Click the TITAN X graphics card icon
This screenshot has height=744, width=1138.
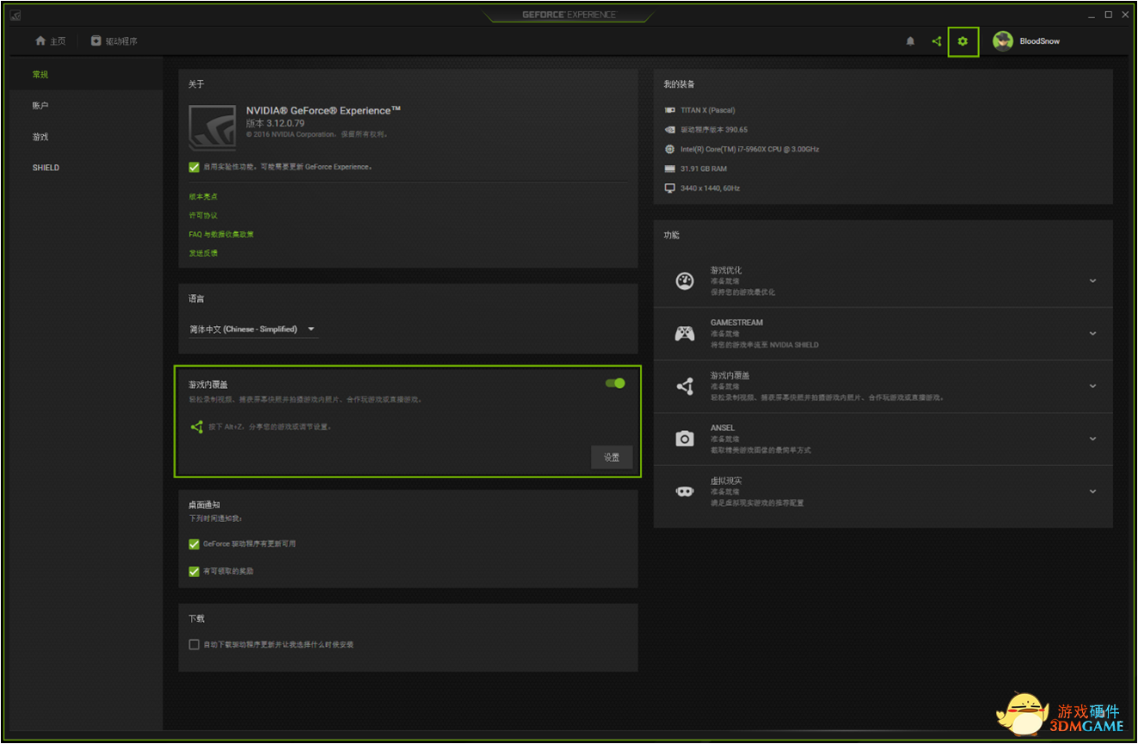click(x=670, y=110)
